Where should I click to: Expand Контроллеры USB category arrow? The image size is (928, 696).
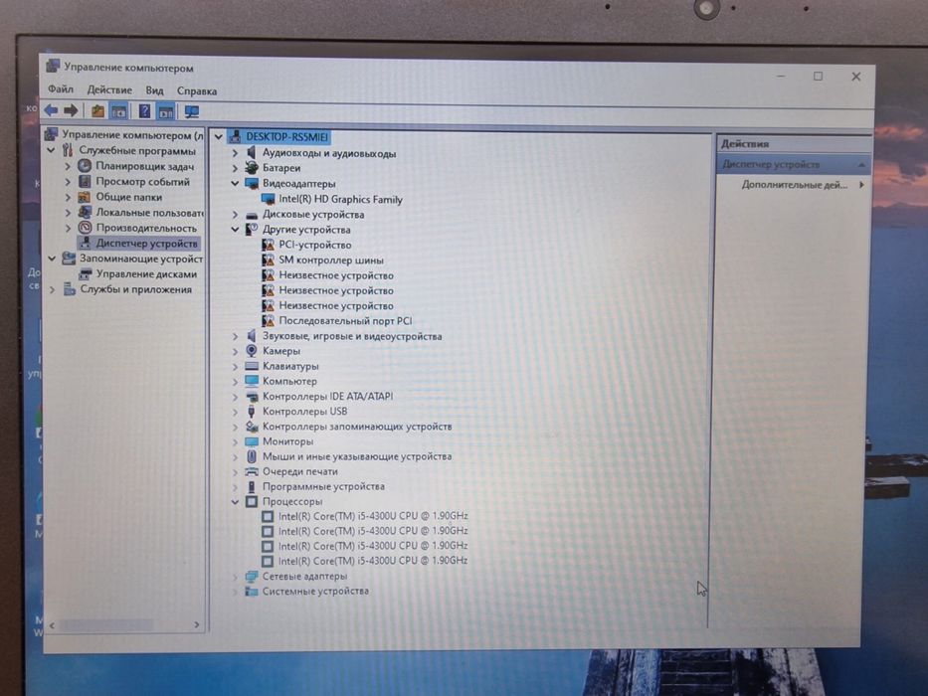pos(235,412)
